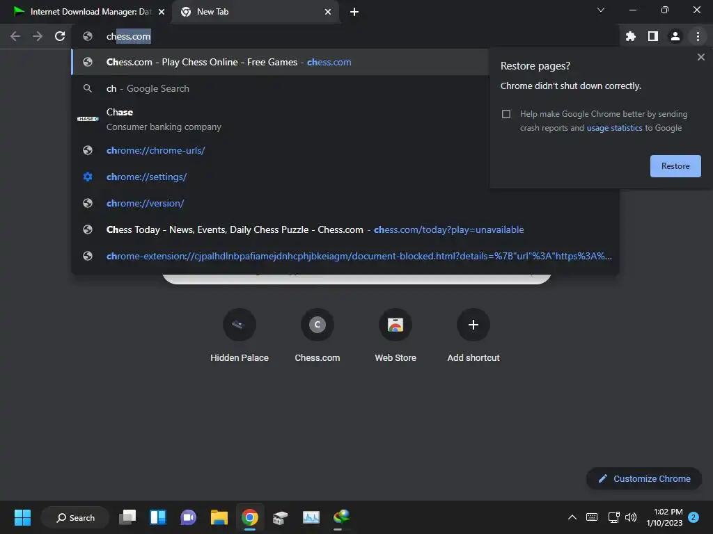Click the Restore button
Image resolution: width=713 pixels, height=534 pixels.
tap(675, 166)
